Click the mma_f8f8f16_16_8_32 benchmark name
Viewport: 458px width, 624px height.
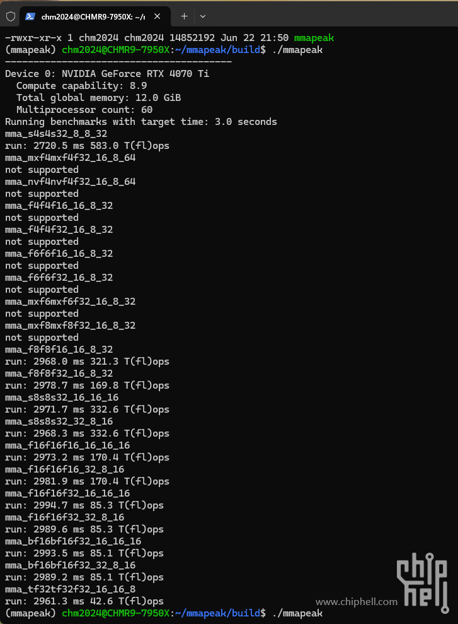coord(59,350)
